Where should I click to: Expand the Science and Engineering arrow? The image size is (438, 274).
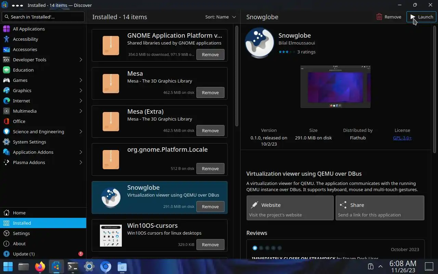[81, 132]
